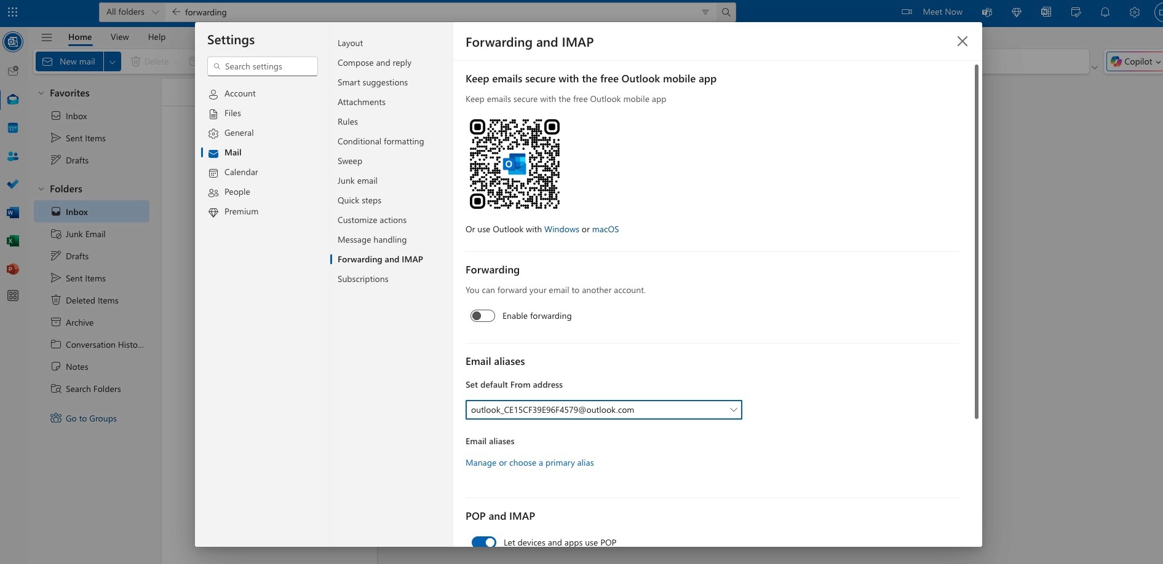Viewport: 1163px width, 564px height.
Task: Open Junk Email folder
Action: (x=92, y=234)
